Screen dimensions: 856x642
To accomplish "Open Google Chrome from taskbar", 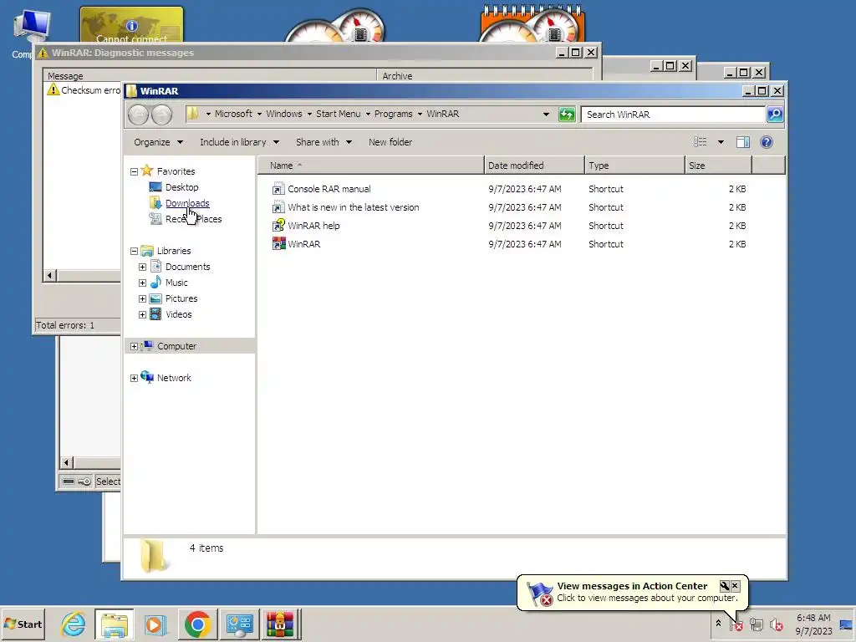I will 197,624.
